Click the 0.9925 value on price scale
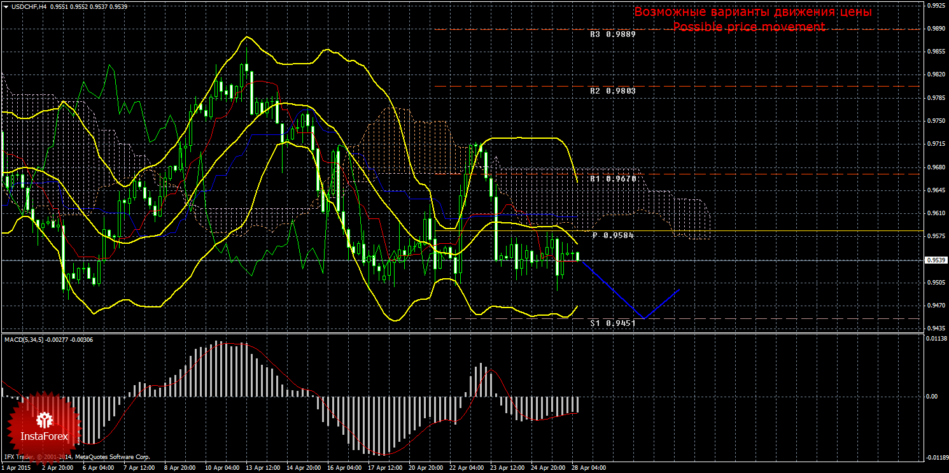This screenshot has height=473, width=949. [934, 5]
